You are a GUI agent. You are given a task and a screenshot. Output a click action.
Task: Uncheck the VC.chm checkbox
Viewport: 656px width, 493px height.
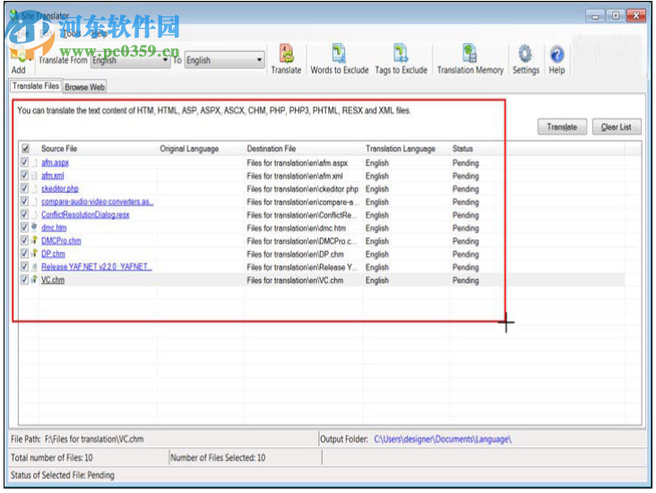click(25, 280)
